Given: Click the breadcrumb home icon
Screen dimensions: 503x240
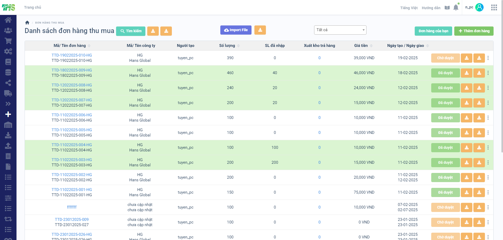Looking at the screenshot, I should coord(27,23).
